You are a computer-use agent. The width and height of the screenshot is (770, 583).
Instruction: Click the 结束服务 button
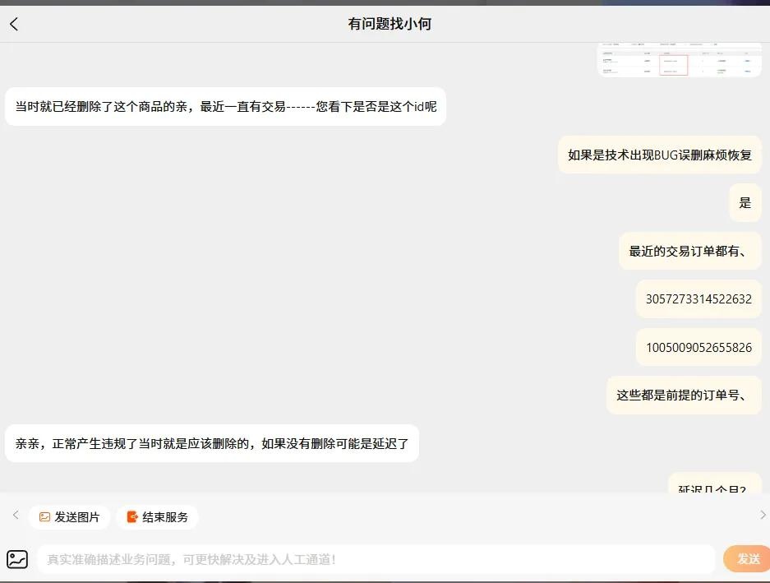[157, 517]
